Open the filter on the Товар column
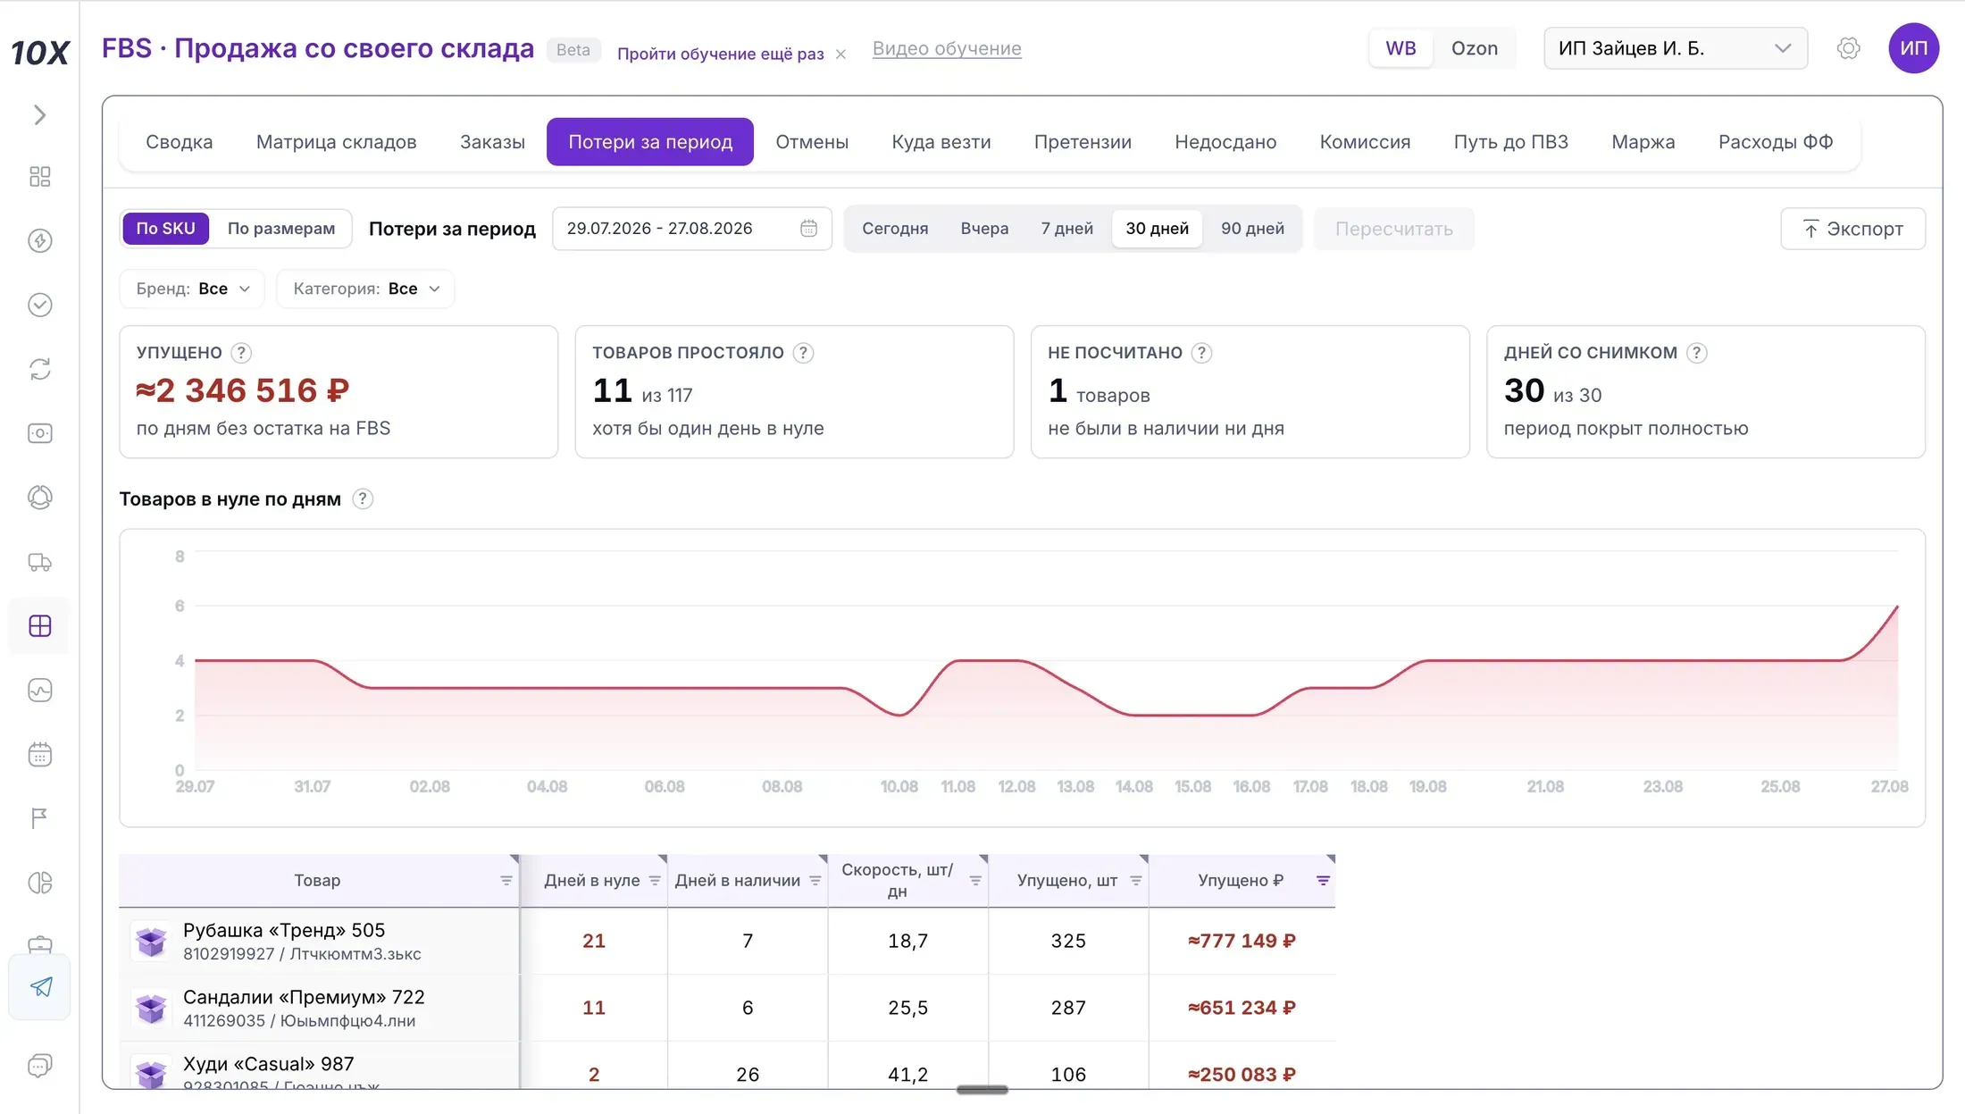 [506, 881]
